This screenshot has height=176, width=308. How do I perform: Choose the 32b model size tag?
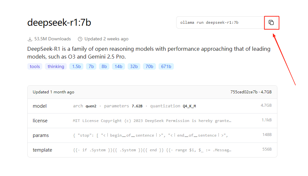(x=134, y=66)
